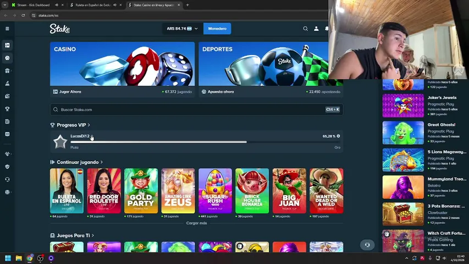Show hidden system tray icons
Screen dimensions: 469x264
point(406,258)
